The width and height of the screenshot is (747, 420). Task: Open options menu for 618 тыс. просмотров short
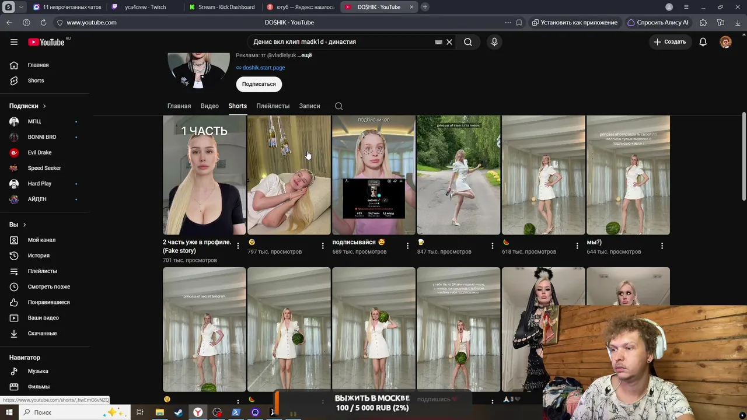tap(577, 246)
